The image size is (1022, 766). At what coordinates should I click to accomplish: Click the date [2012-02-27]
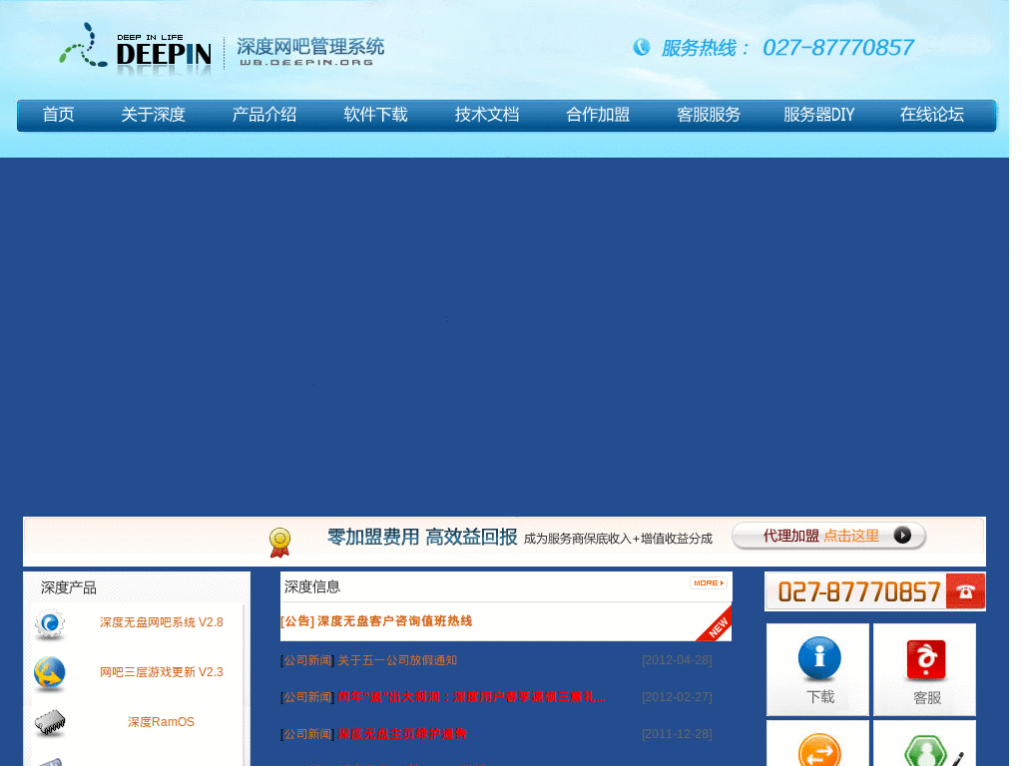(677, 697)
